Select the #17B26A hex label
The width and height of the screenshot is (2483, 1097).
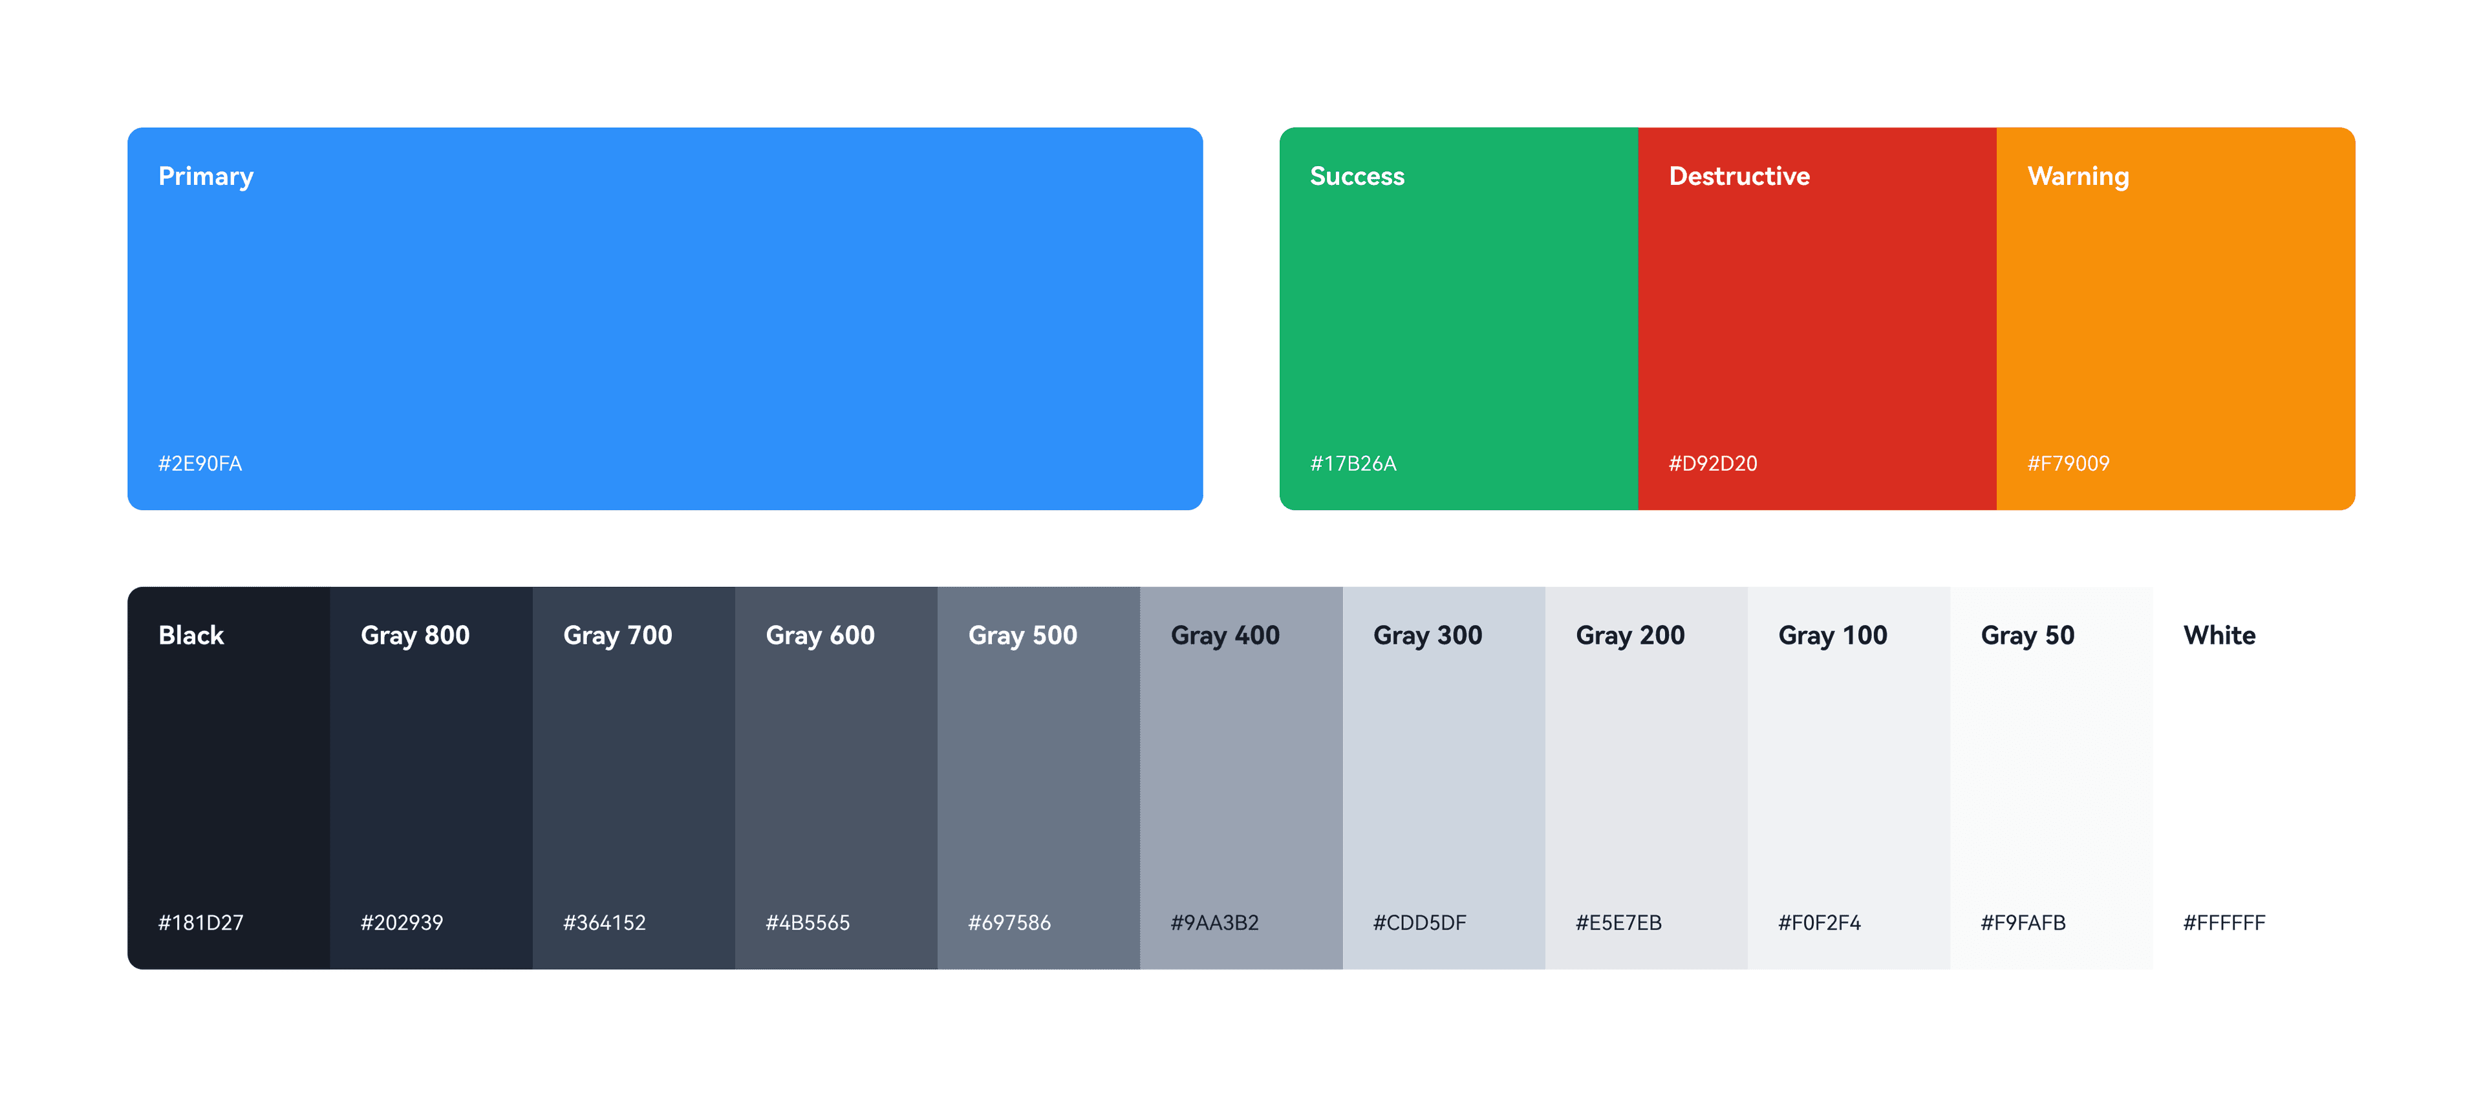(x=1353, y=463)
